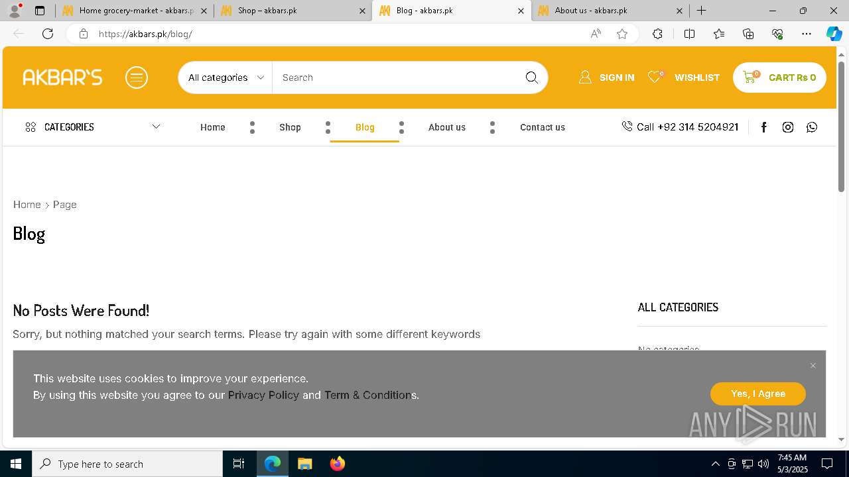Open the Collections icon
This screenshot has width=849, height=477.
click(x=748, y=34)
